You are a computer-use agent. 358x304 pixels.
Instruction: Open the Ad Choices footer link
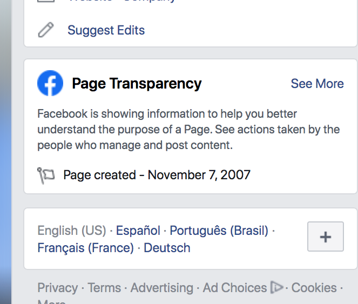(x=235, y=288)
